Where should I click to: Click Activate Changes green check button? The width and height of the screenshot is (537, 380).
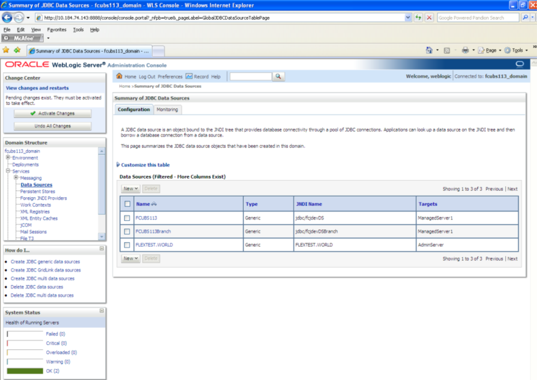53,113
